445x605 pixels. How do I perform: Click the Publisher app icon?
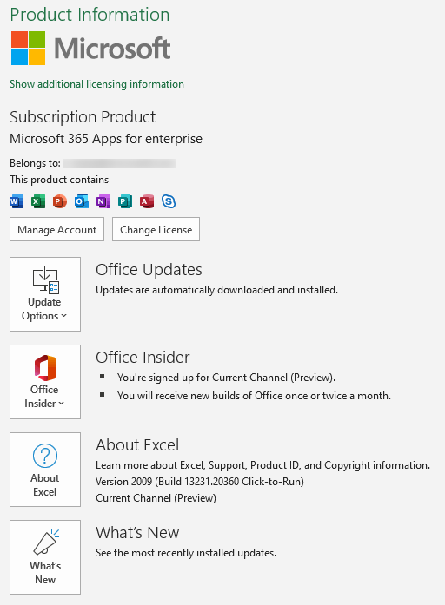pyautogui.click(x=125, y=201)
